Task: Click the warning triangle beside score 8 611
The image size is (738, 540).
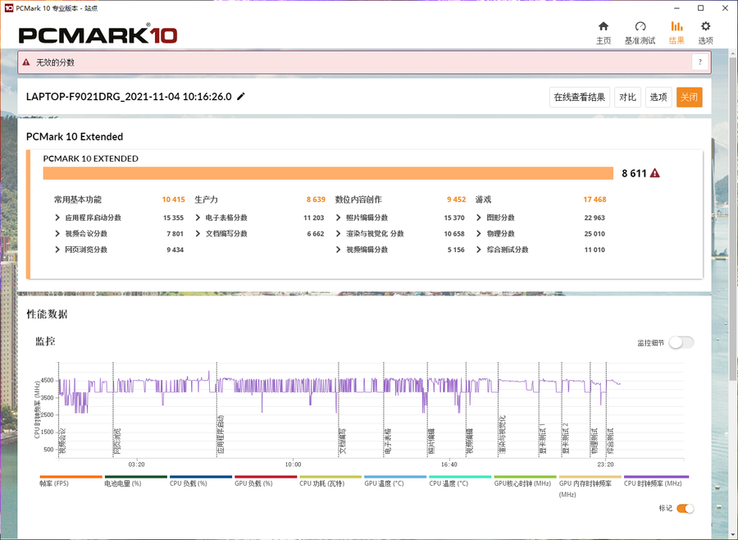Action: [654, 173]
